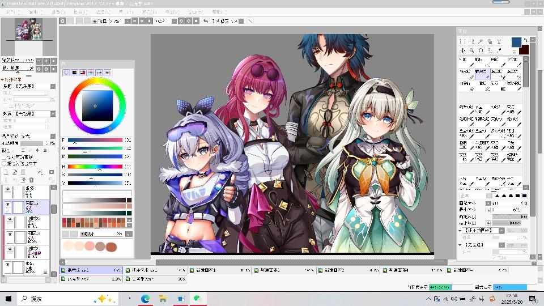Select the magic wand tool
The height and width of the screenshot is (306, 544).
click(481, 41)
